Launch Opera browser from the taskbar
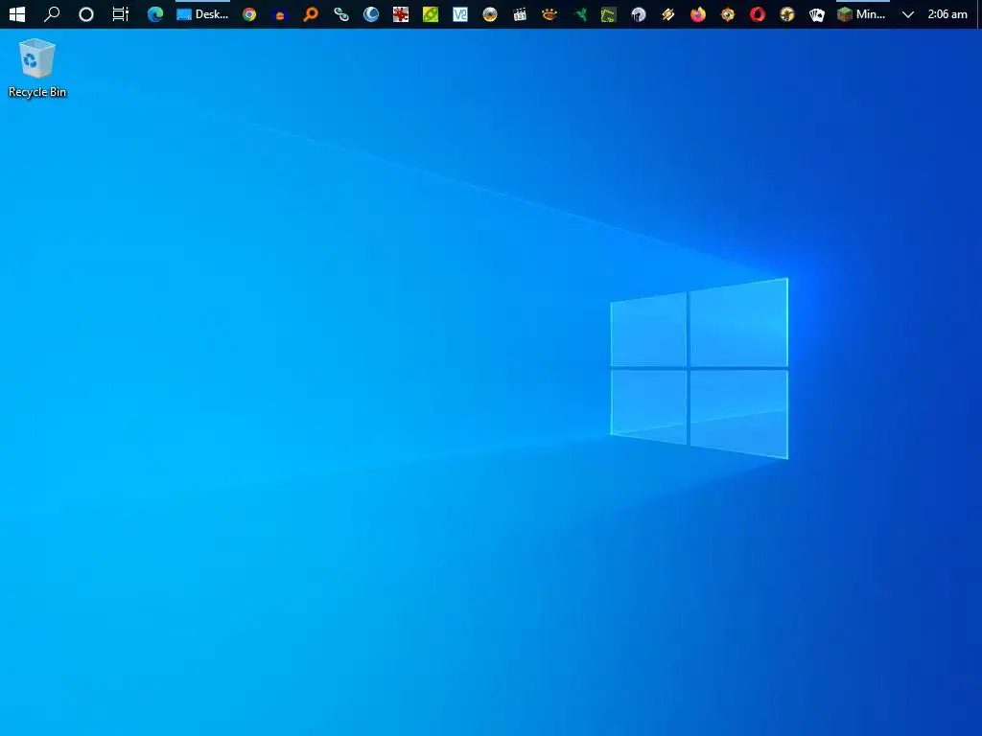The width and height of the screenshot is (982, 736). (x=758, y=13)
